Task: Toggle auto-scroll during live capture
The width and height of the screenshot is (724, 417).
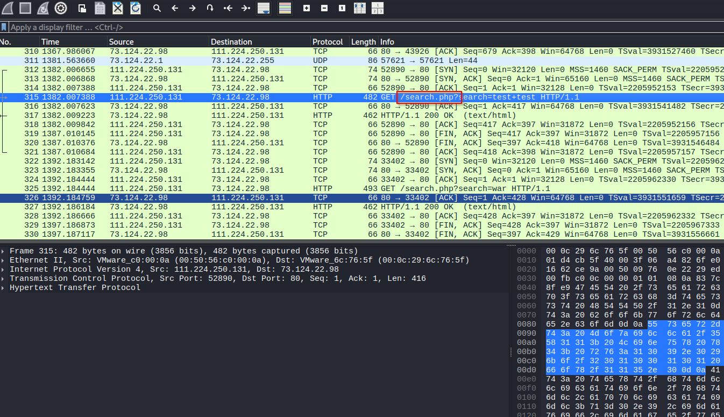Action: [x=263, y=8]
